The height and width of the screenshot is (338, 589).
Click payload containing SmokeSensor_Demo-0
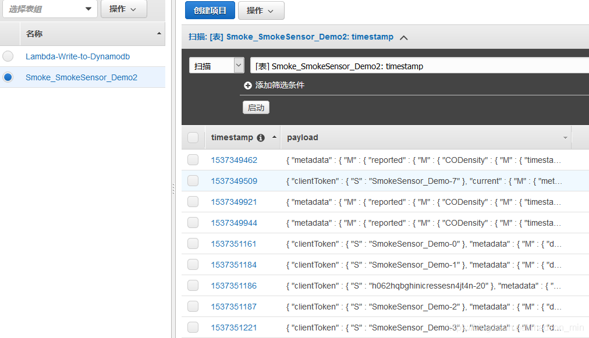[x=424, y=244]
